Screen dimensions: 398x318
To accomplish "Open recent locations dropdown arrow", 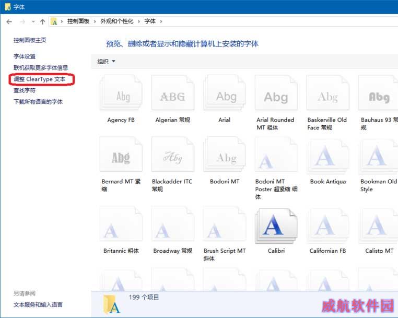I will tap(33, 22).
